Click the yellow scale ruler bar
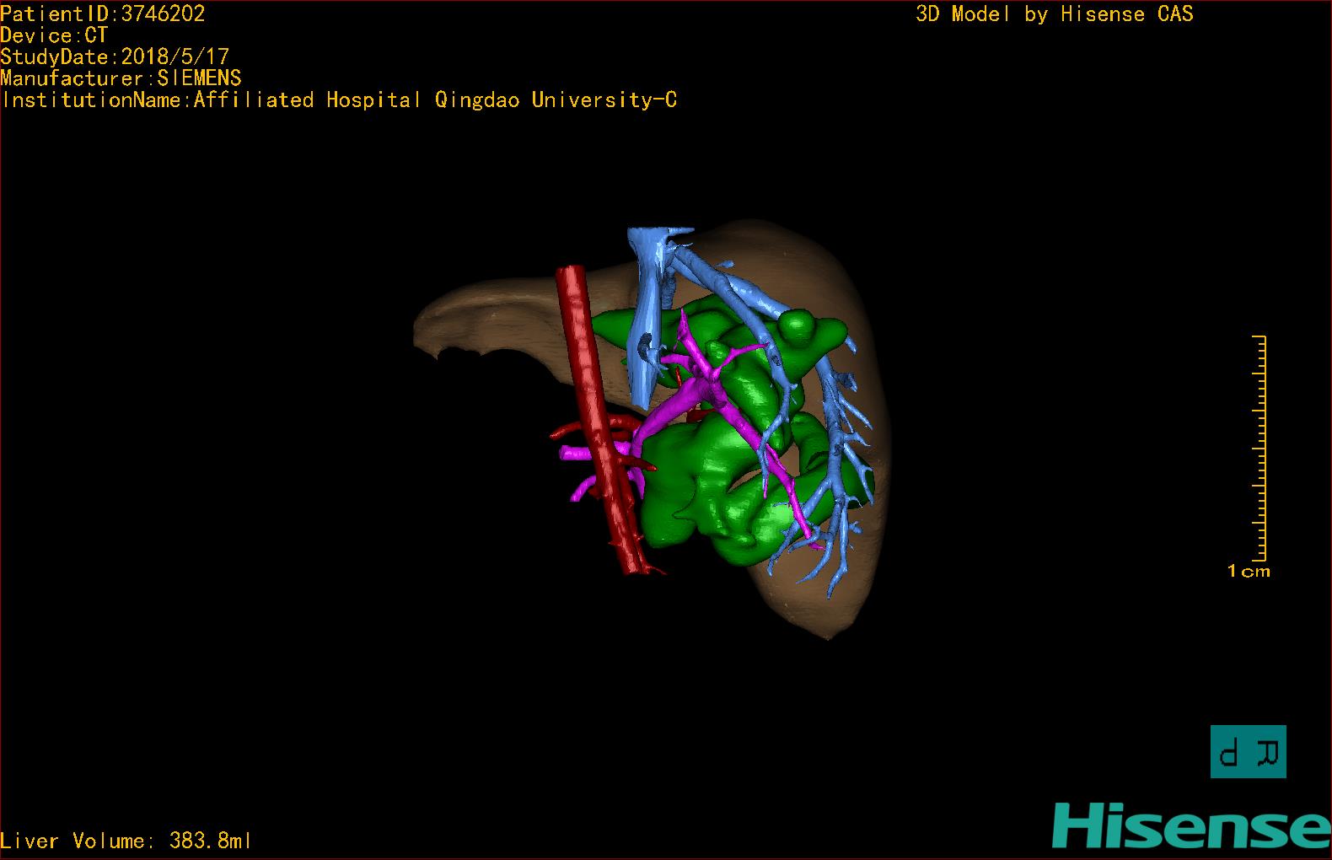 tap(1259, 448)
